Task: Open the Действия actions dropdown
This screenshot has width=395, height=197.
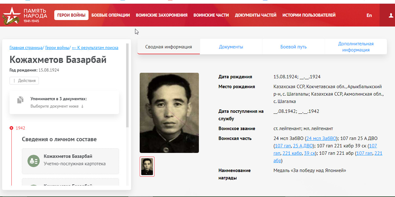Action: (24, 80)
